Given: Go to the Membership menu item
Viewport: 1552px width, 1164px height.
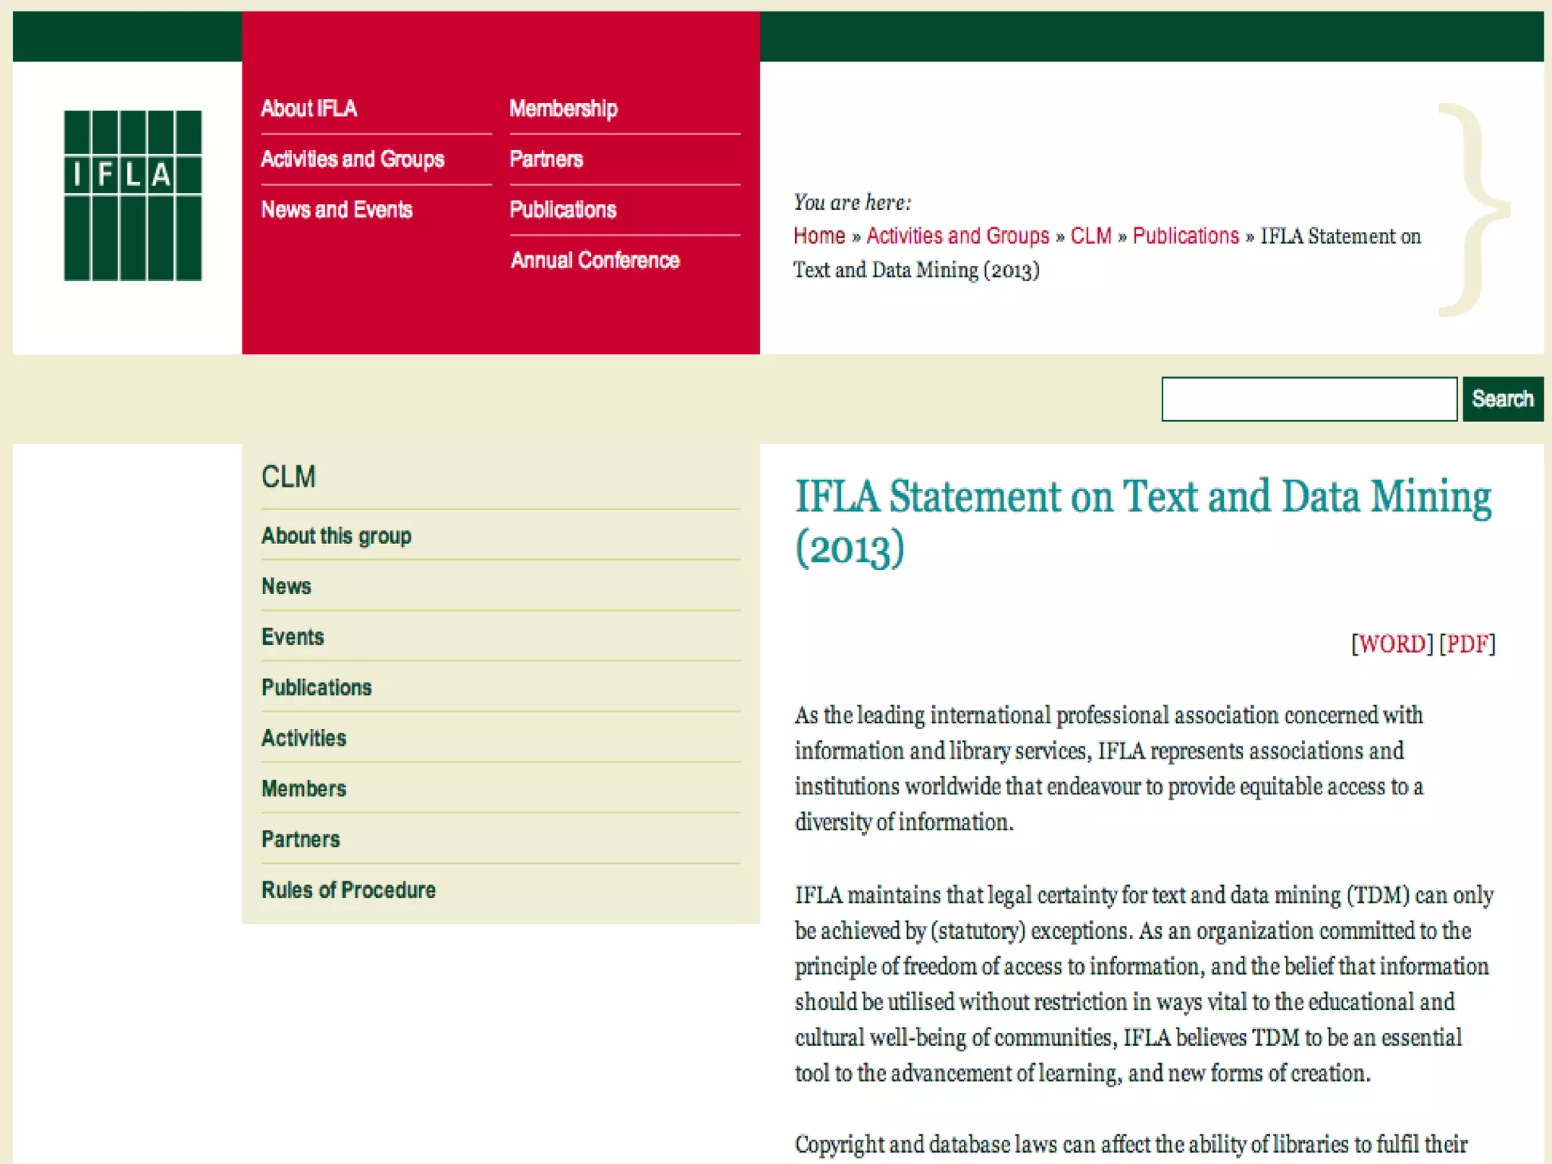Looking at the screenshot, I should (563, 108).
